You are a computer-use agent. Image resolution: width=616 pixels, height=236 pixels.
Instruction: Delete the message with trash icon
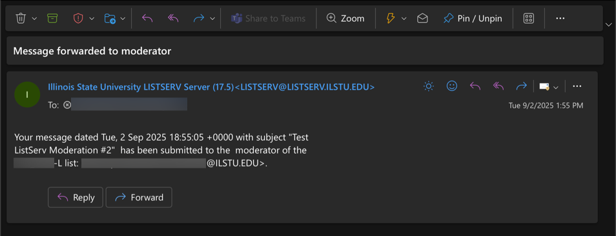click(21, 18)
